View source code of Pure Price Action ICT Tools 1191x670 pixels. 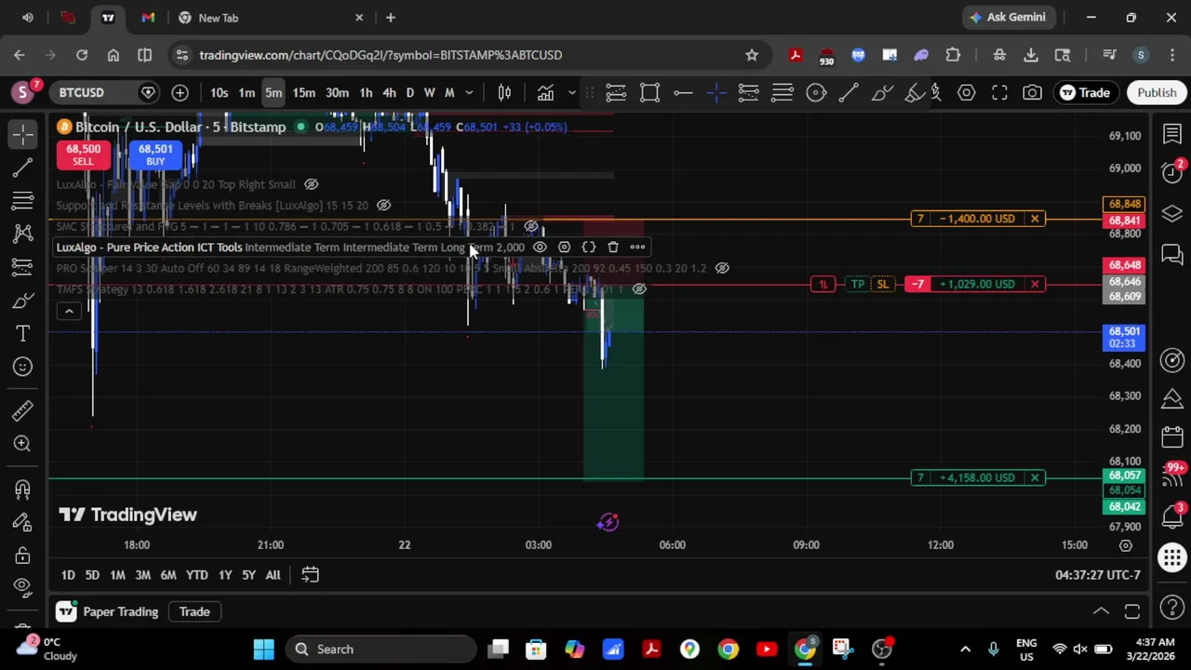(x=588, y=248)
